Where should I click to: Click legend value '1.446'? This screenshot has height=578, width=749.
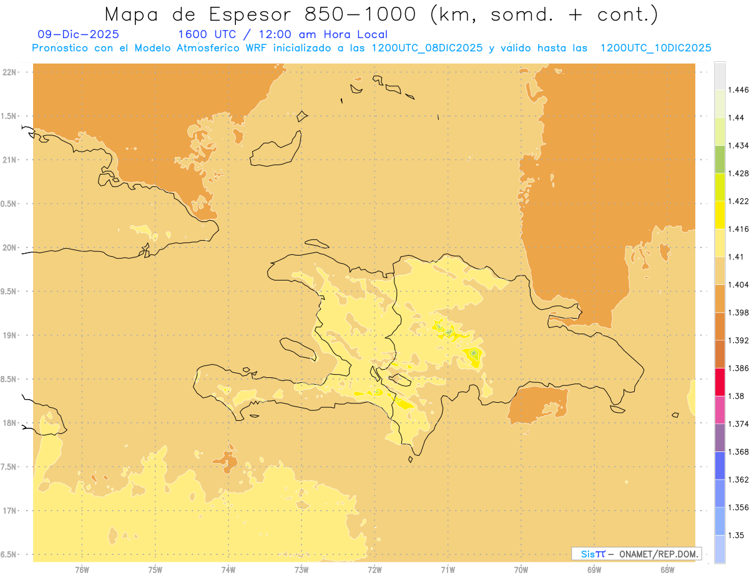pos(738,90)
